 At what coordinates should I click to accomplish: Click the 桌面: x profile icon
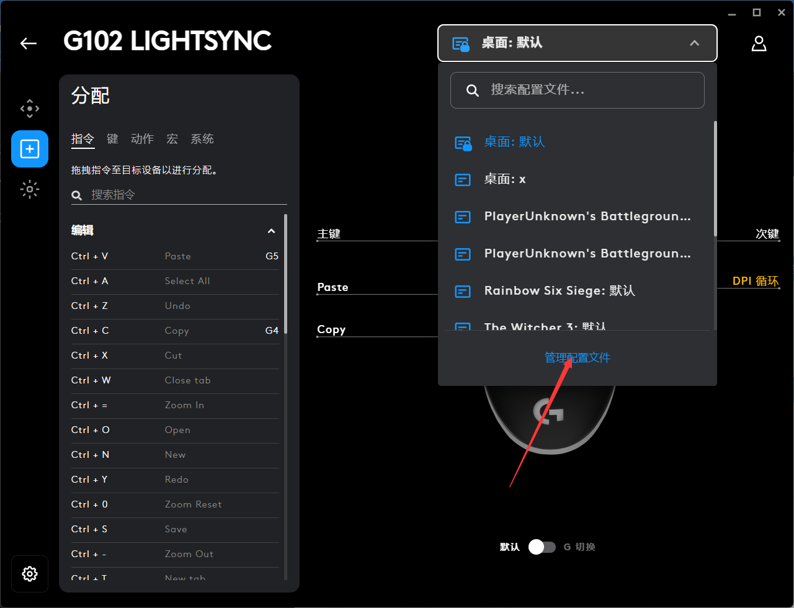[x=463, y=179]
